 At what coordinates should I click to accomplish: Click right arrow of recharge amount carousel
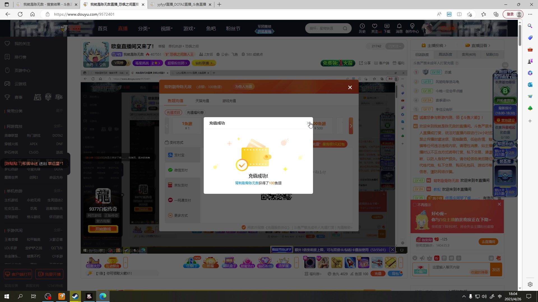(351, 126)
